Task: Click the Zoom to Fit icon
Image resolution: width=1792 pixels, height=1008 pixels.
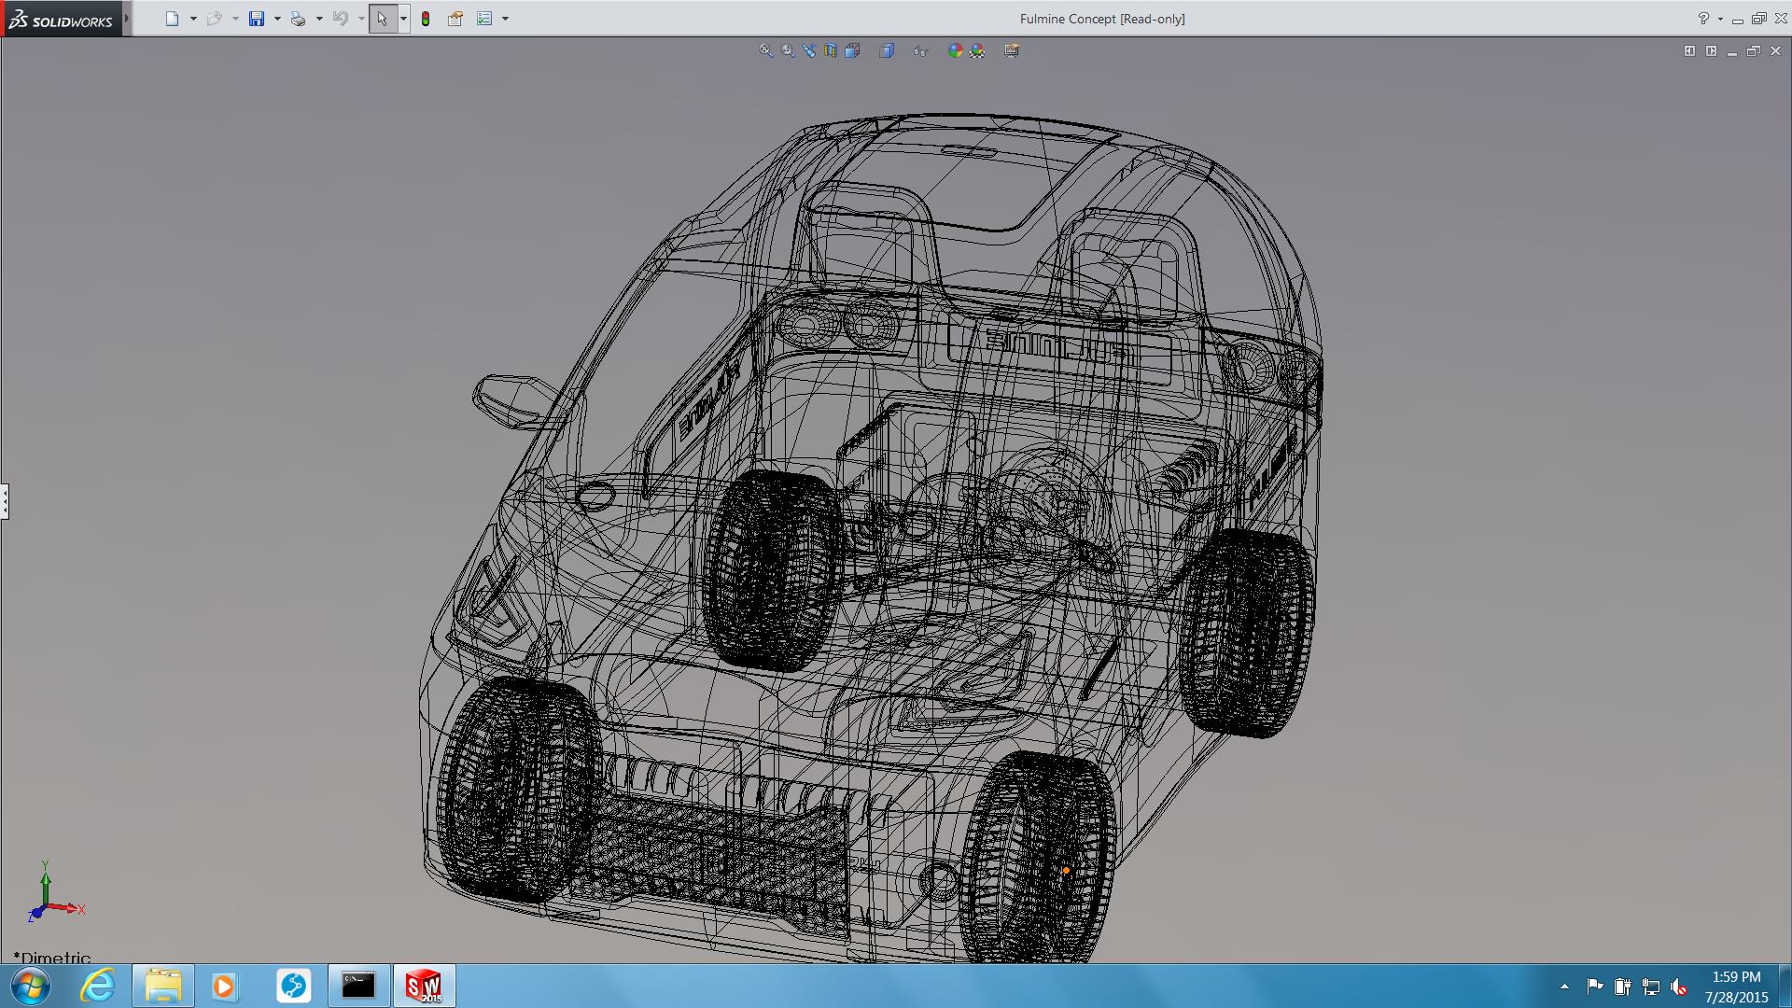Action: pos(765,51)
